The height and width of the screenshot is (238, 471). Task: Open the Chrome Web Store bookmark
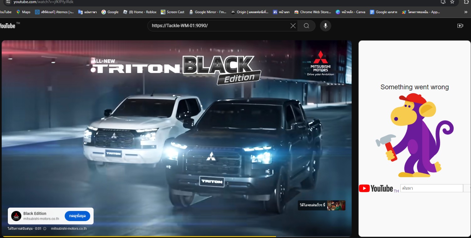click(313, 12)
